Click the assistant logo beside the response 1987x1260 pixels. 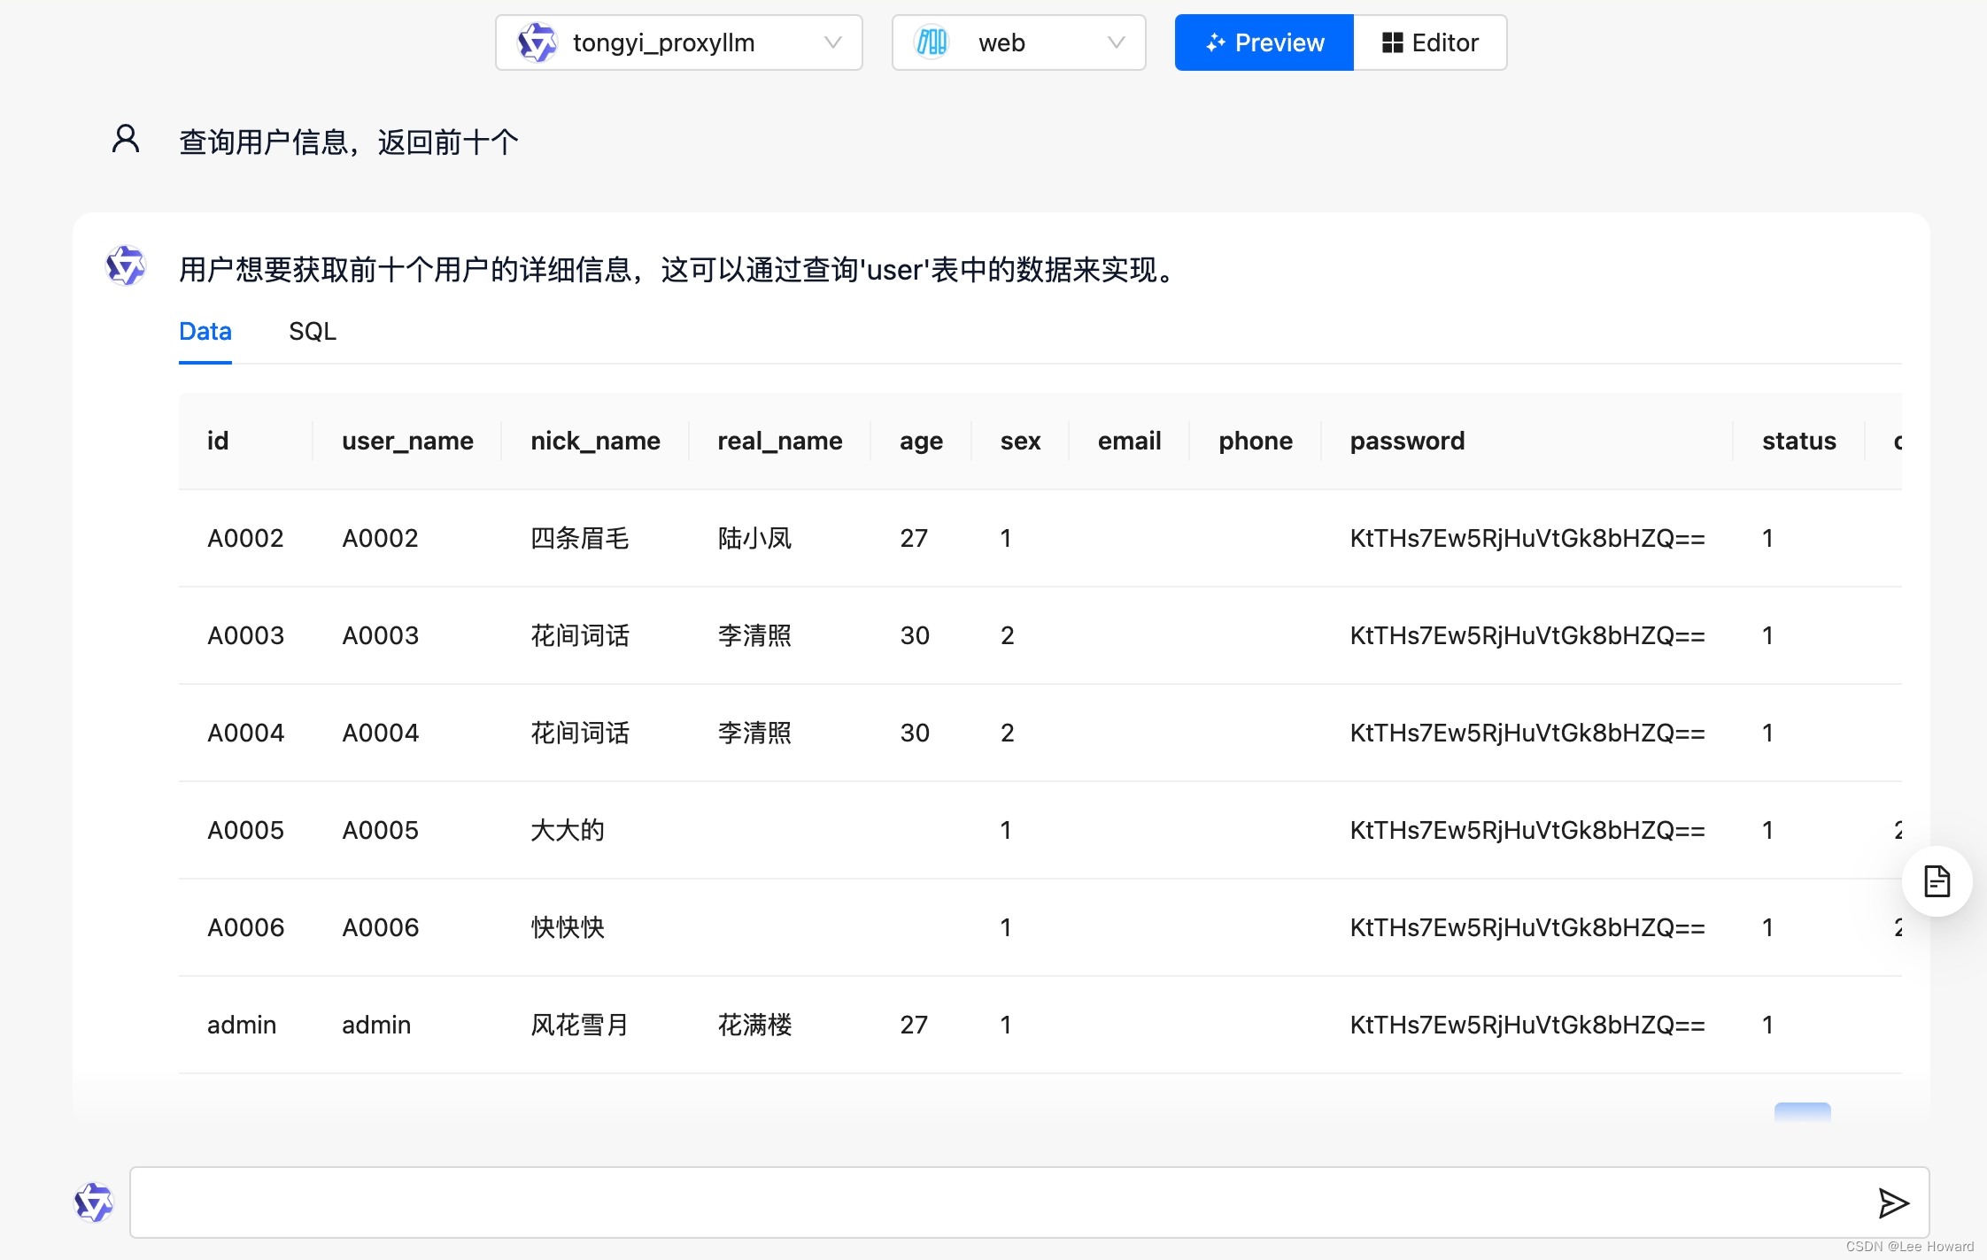point(126,265)
